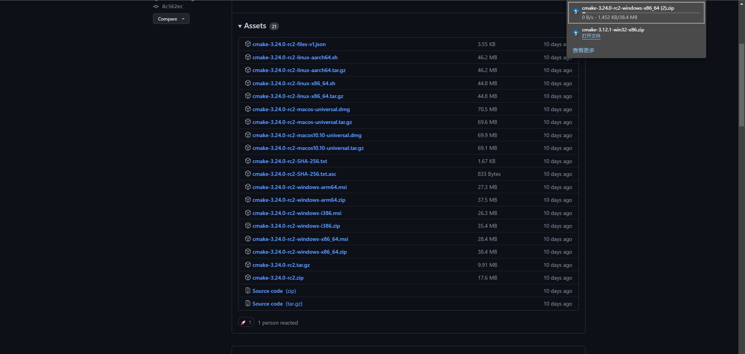This screenshot has width=745, height=354.
Task: Download Source code (zip)
Action: pos(274,291)
